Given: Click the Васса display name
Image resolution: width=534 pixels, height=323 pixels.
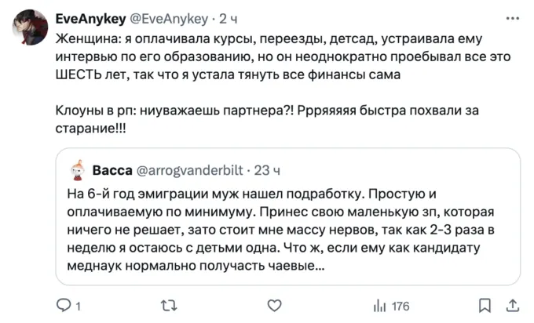Looking at the screenshot, I should (112, 169).
